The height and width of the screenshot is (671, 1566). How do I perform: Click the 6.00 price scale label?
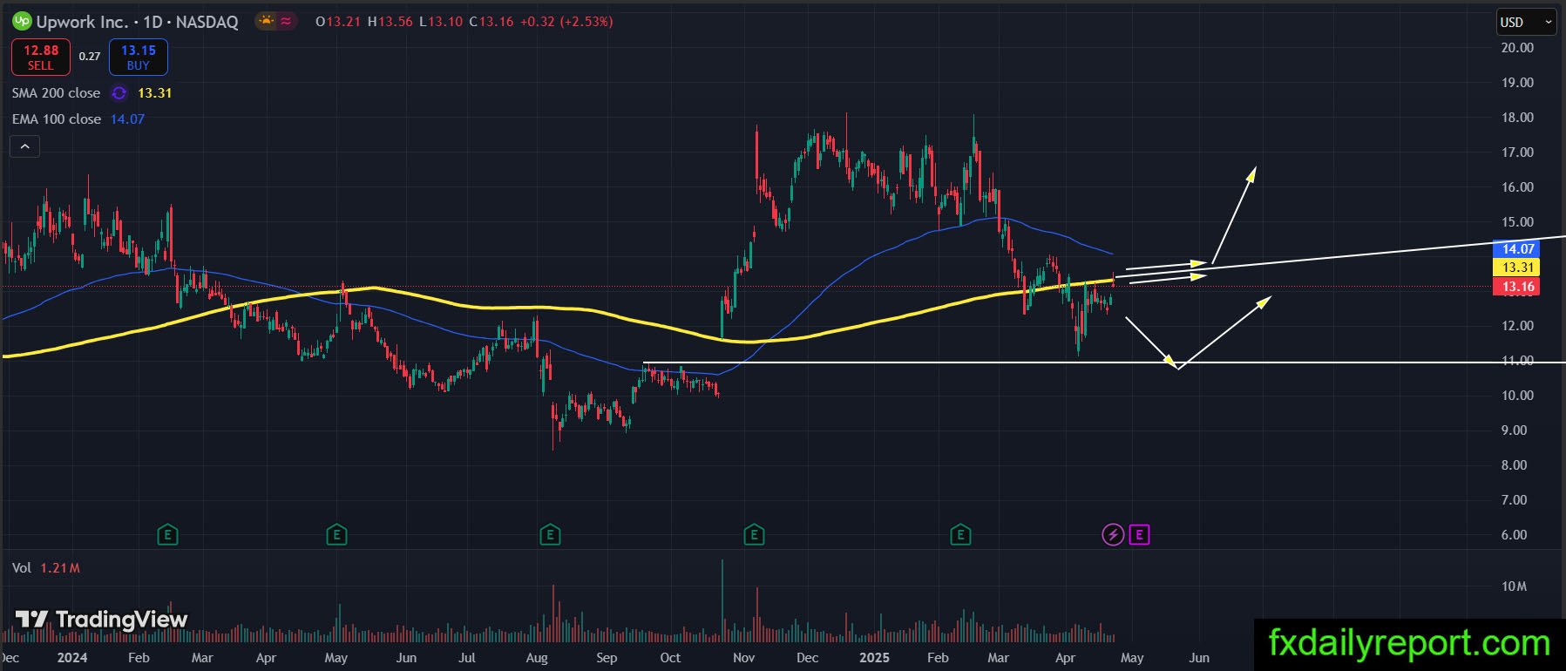[x=1514, y=535]
